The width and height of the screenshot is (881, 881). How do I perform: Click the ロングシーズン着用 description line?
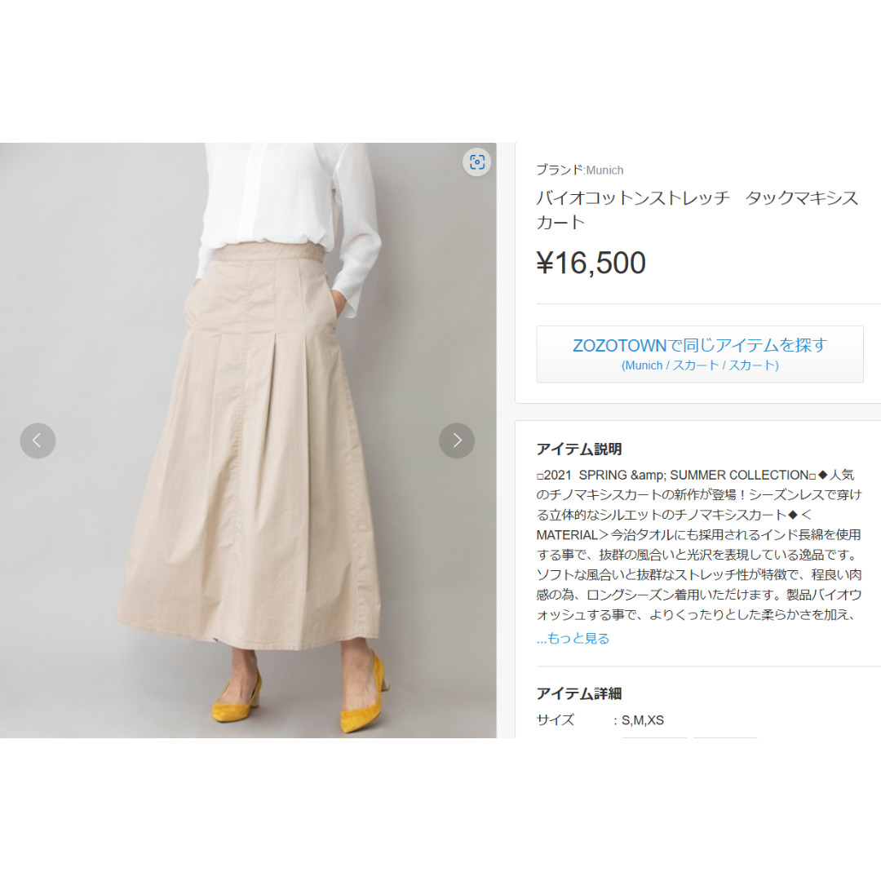698,595
